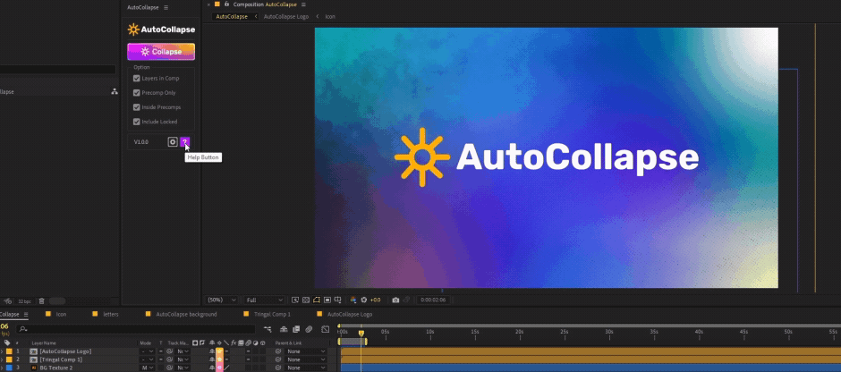Open show channel and color management icon
Viewport: 841px width, 372px height.
tap(353, 300)
